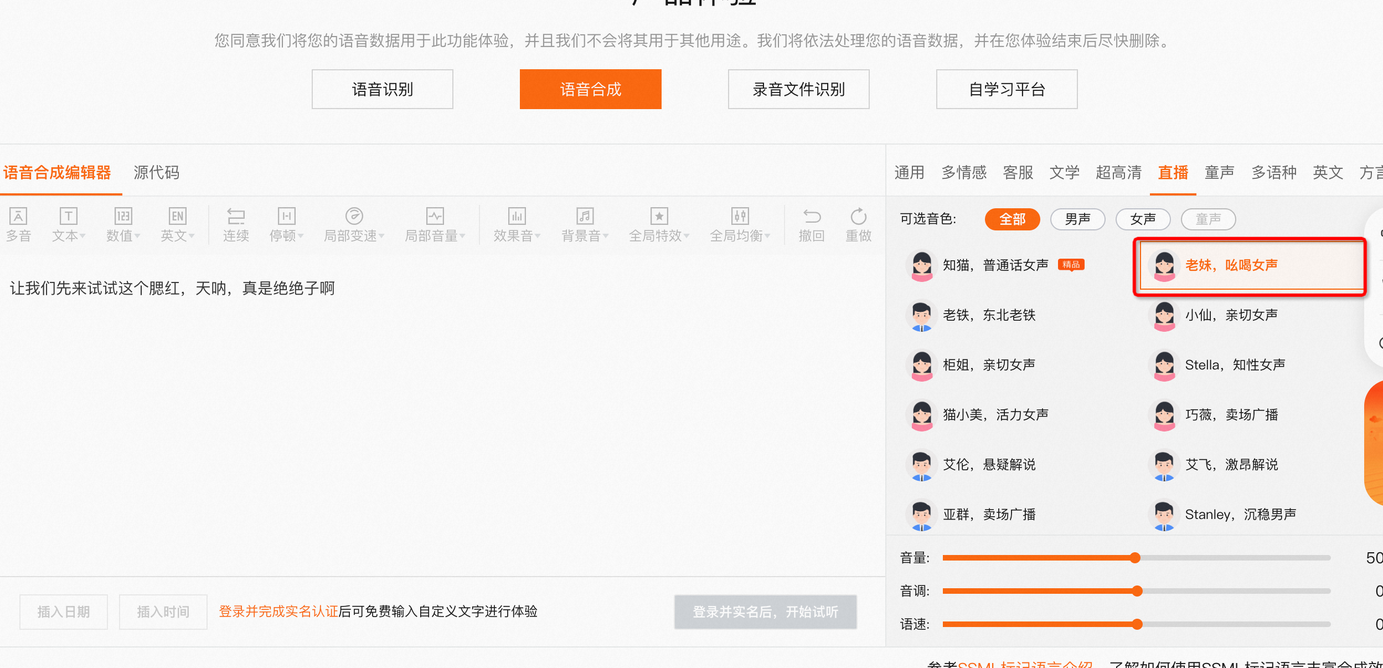1383x668 pixels.
Task: Filter voices by 女声
Action: click(1143, 219)
